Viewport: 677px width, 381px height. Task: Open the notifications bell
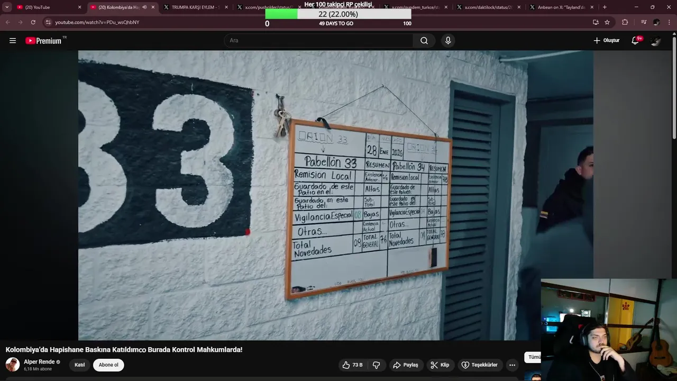point(635,41)
